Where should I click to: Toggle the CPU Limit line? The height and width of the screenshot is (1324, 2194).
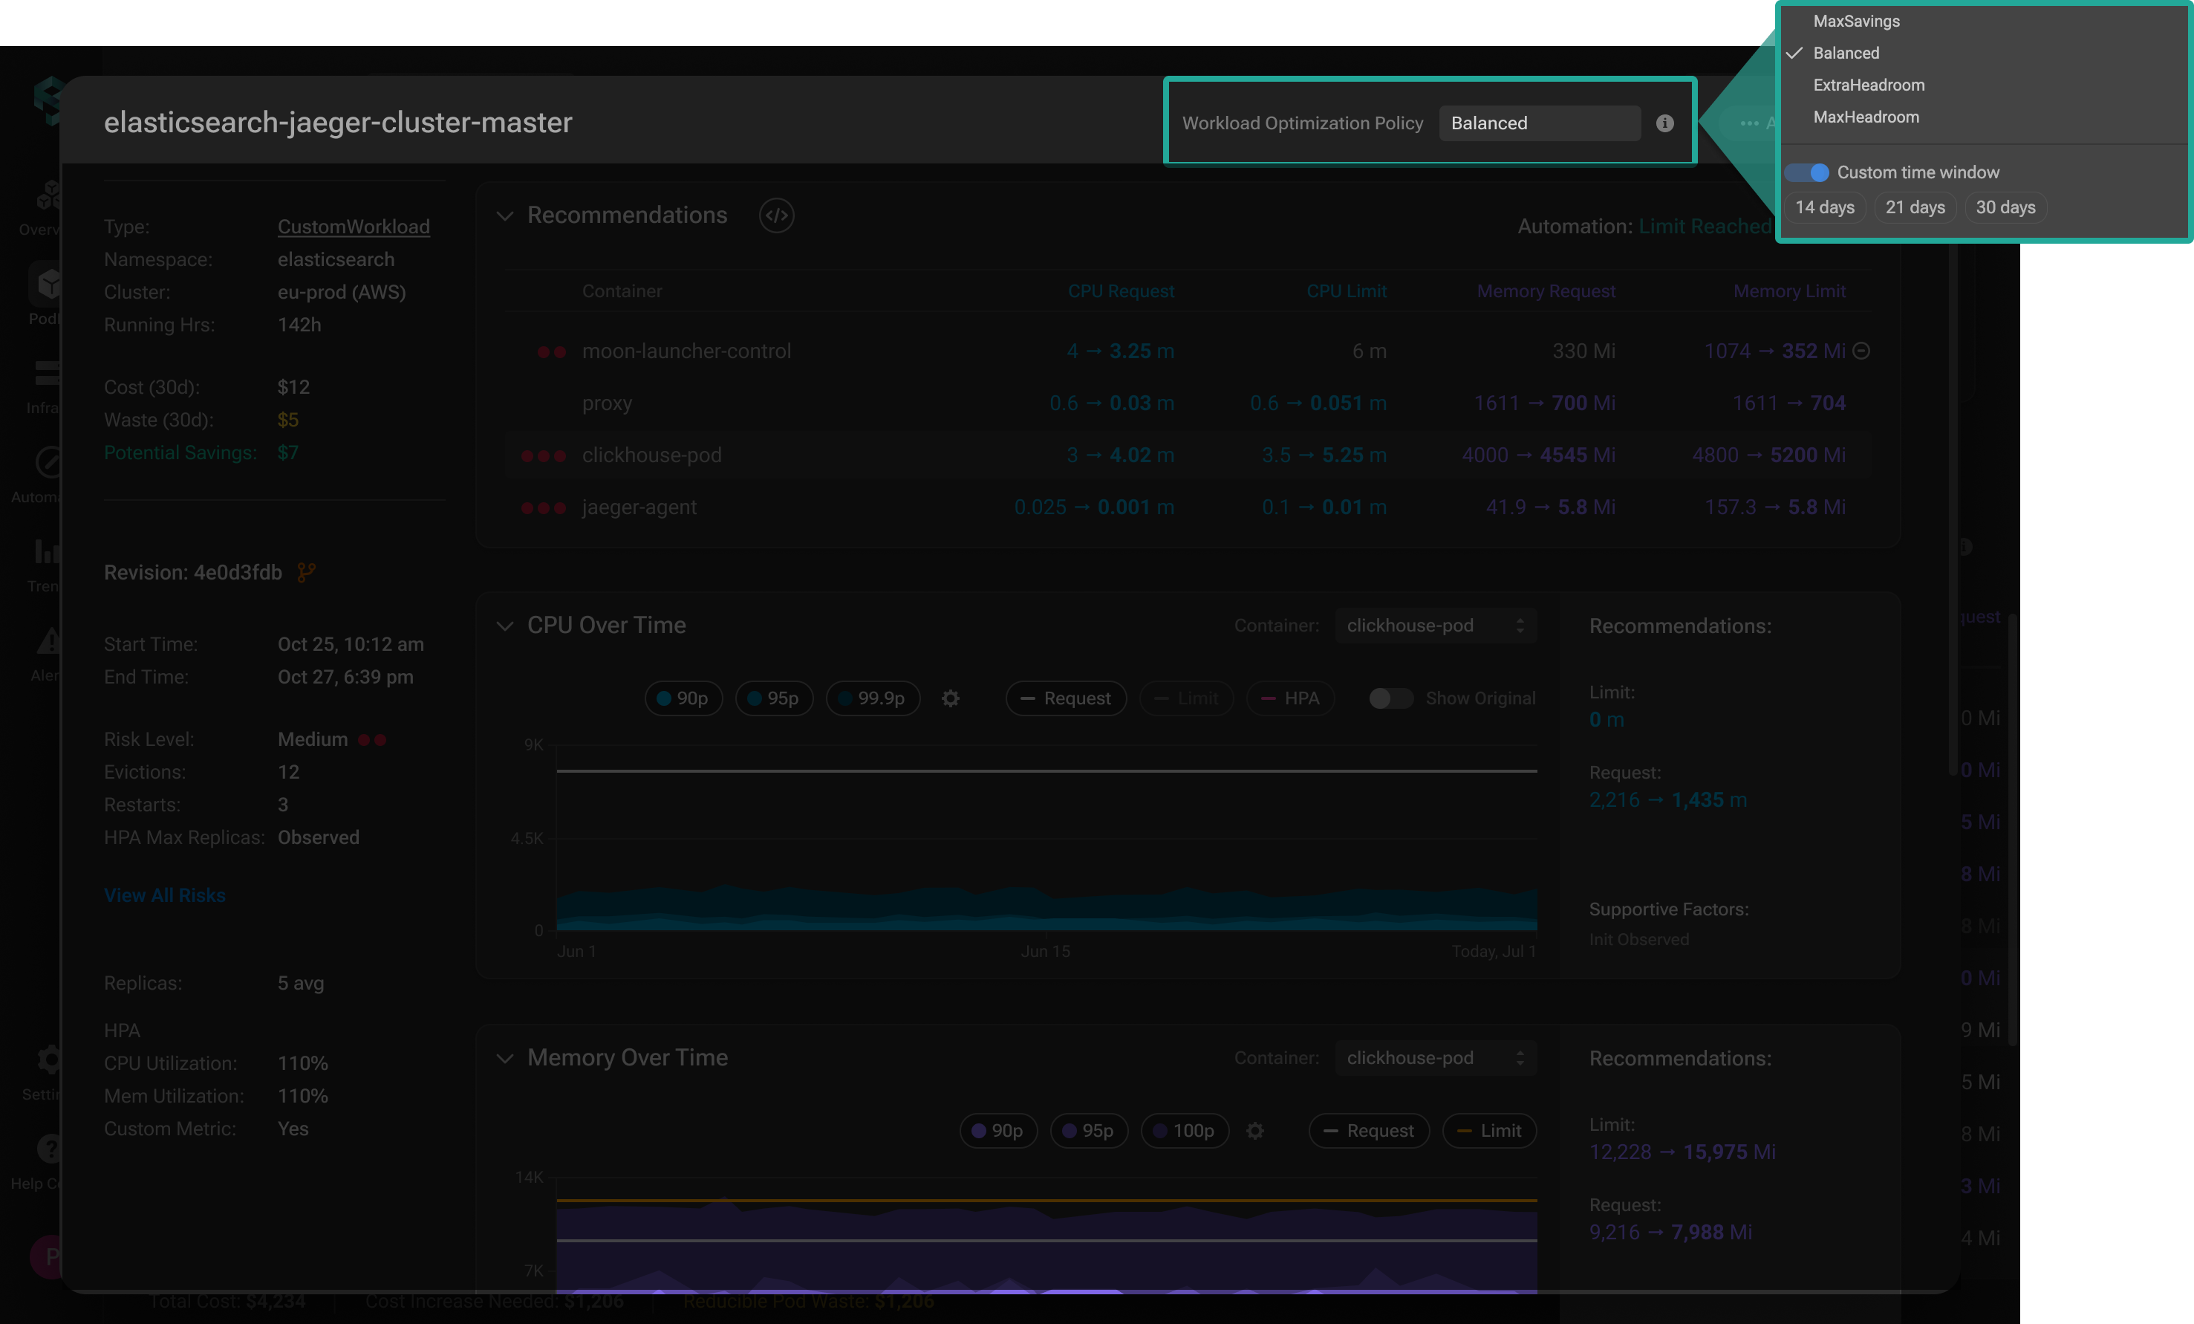[x=1186, y=698]
